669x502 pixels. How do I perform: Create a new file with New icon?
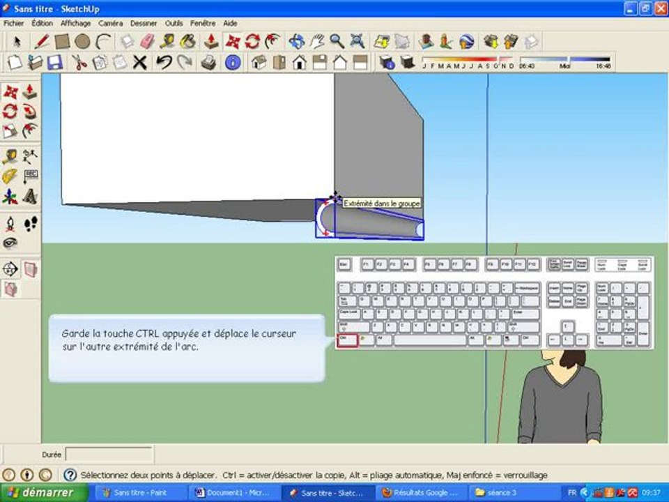click(15, 62)
